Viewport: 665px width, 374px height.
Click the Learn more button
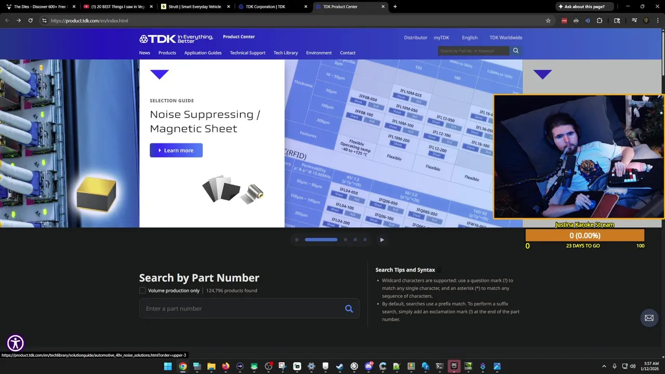[176, 150]
